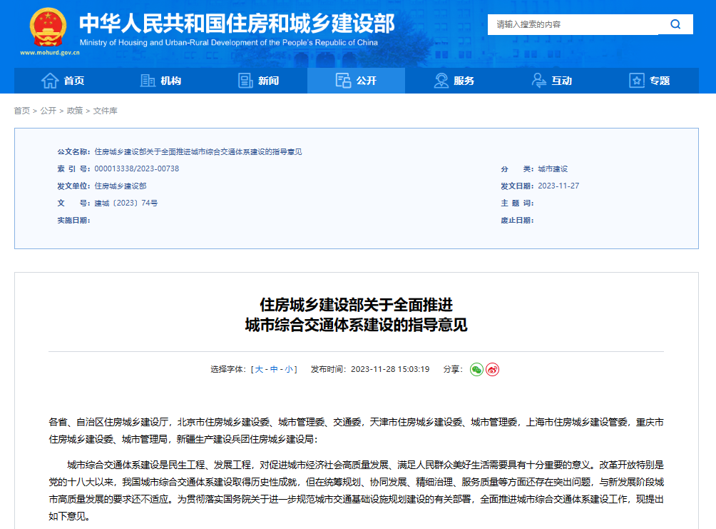Click 首页 breadcrumb link
The height and width of the screenshot is (529, 716).
click(x=22, y=111)
